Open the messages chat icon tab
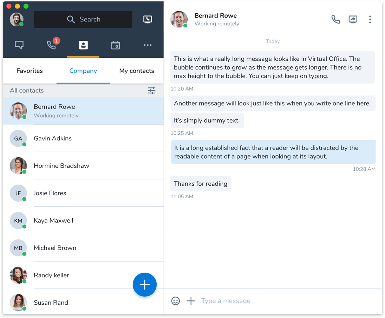The image size is (385, 318). point(19,45)
